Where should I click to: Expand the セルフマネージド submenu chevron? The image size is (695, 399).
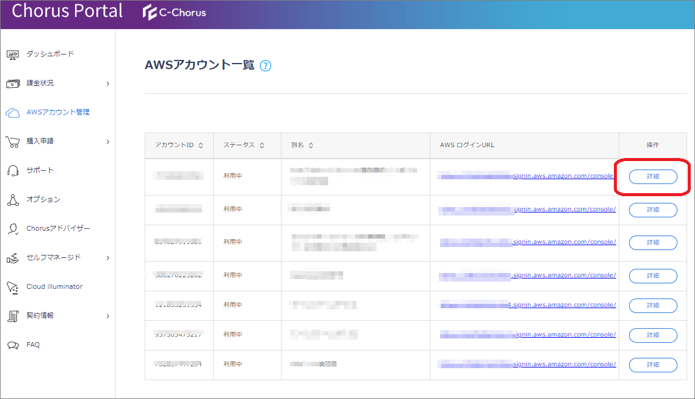[x=108, y=258]
